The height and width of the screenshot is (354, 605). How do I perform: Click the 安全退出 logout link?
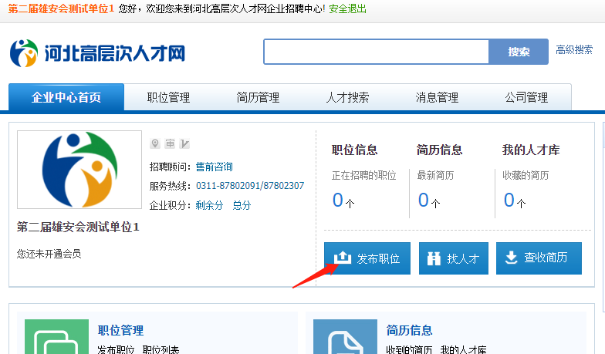click(348, 8)
